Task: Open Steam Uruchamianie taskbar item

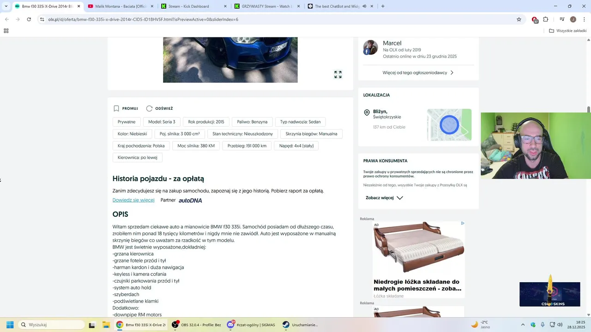Action: click(301, 325)
